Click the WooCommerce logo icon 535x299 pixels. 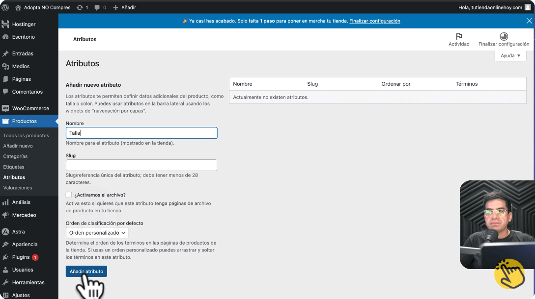5,108
